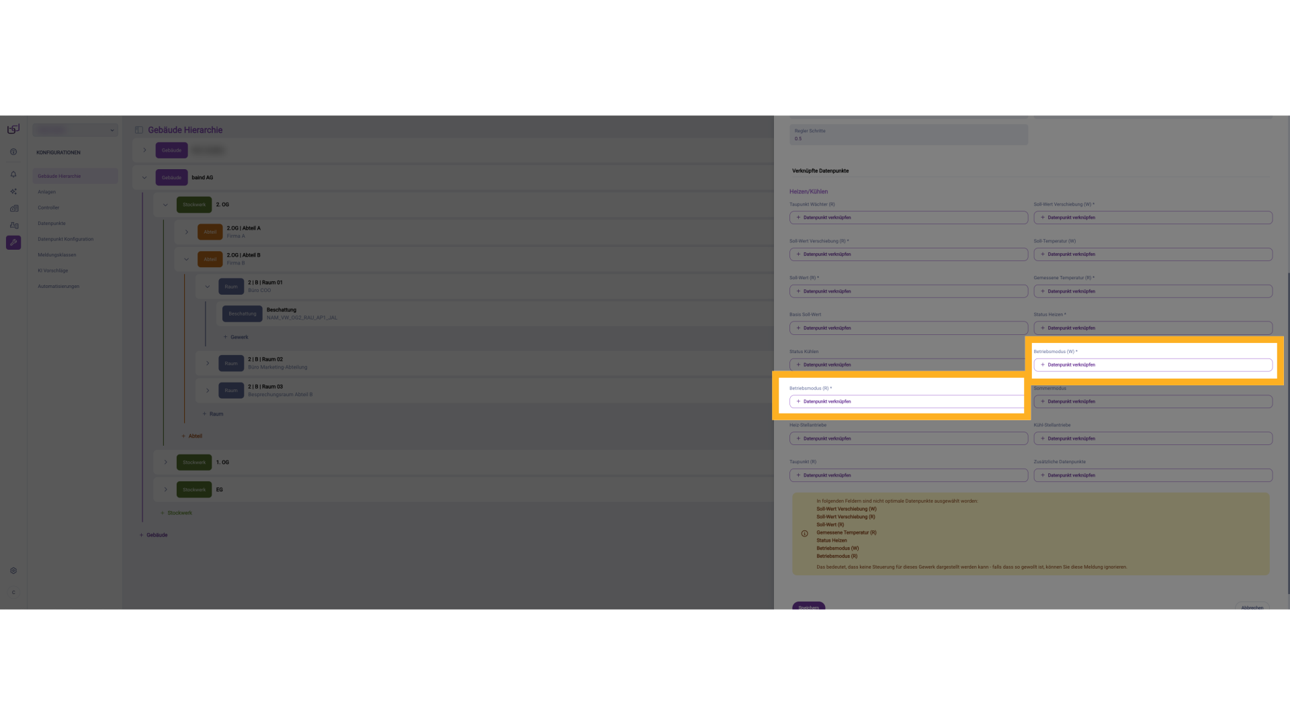This screenshot has height=725, width=1290.
Task: Click the buildings icon in left sidebar
Action: [x=13, y=208]
